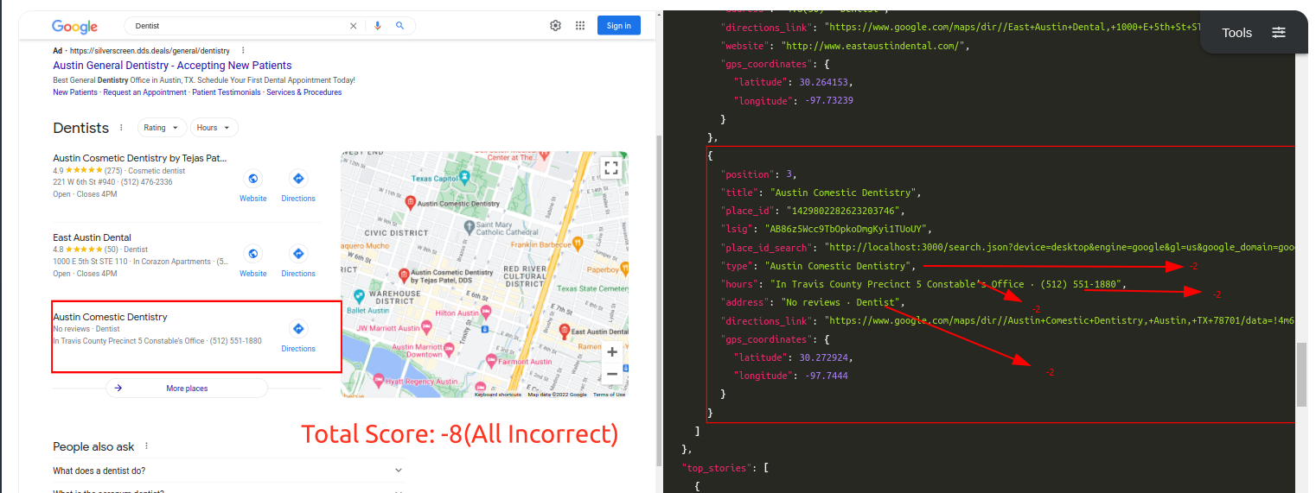Click the Hyatt Regency Austin marker
The height and width of the screenshot is (493, 1316).
378,381
